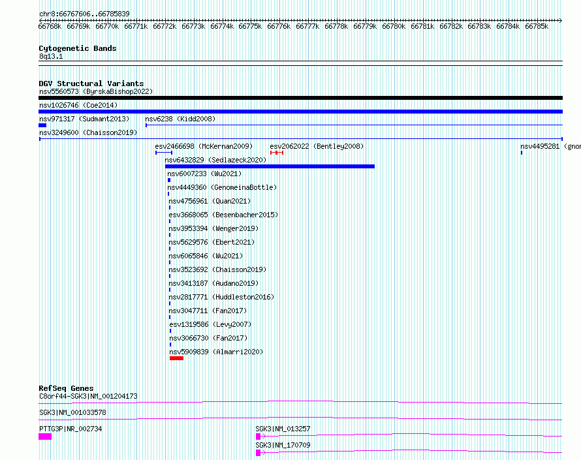Screen dimensions: 581x460
Task: Select the black nsv5560573 variant bar
Action: (300, 98)
